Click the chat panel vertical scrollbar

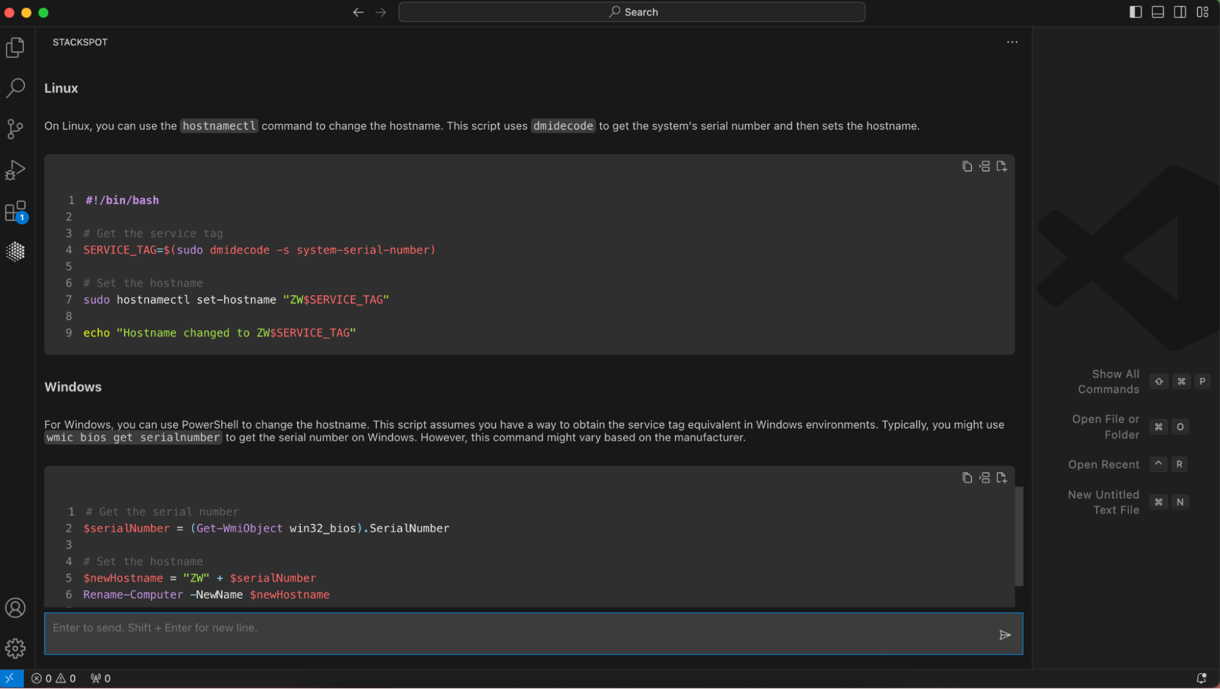point(1019,535)
